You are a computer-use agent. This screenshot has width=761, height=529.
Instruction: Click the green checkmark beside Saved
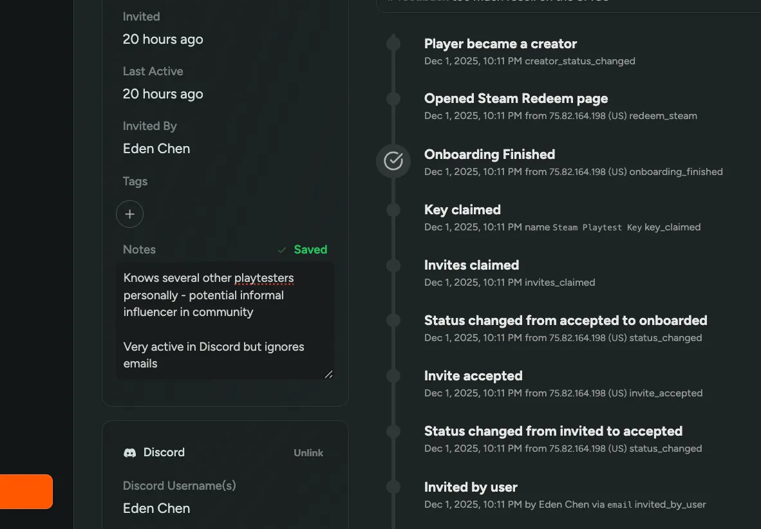(281, 250)
